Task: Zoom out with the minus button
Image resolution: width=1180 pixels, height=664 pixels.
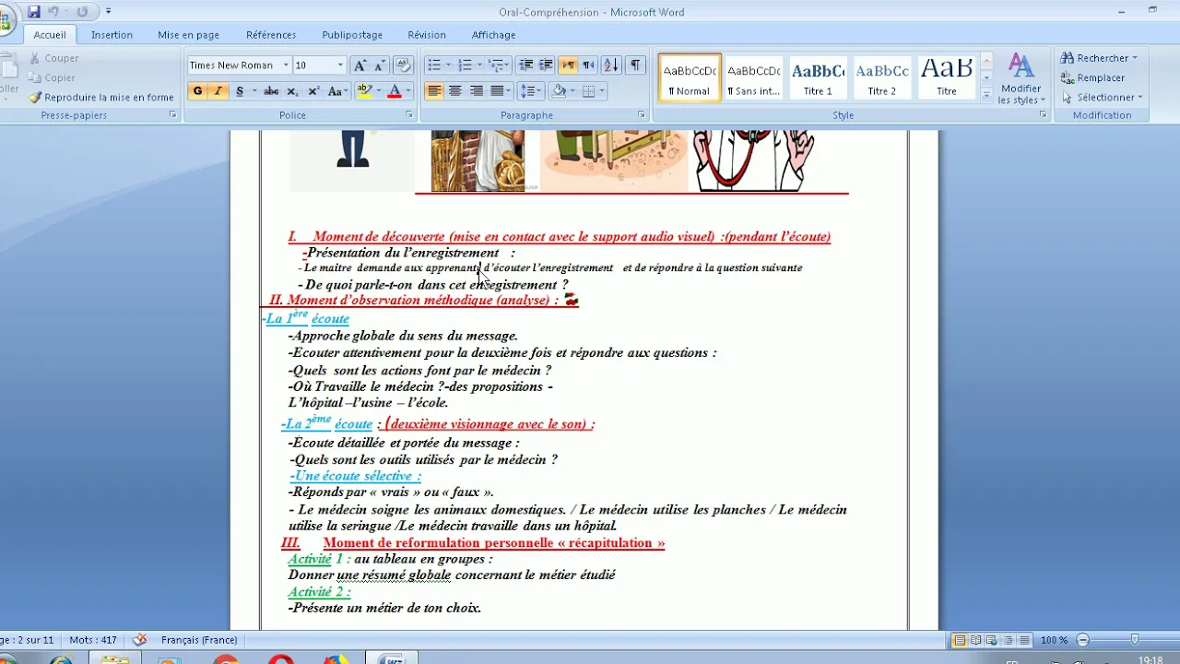Action: (1083, 640)
